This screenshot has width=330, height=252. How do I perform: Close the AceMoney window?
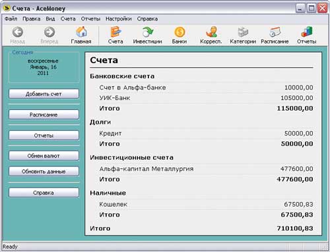click(x=323, y=9)
